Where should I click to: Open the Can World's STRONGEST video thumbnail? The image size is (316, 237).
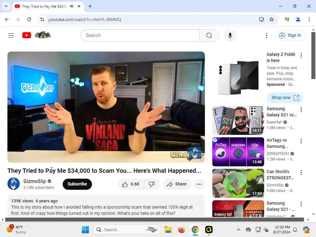point(238,183)
